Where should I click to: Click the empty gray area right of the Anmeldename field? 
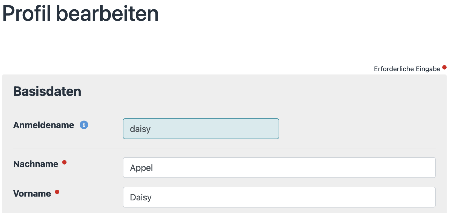tap(356, 129)
